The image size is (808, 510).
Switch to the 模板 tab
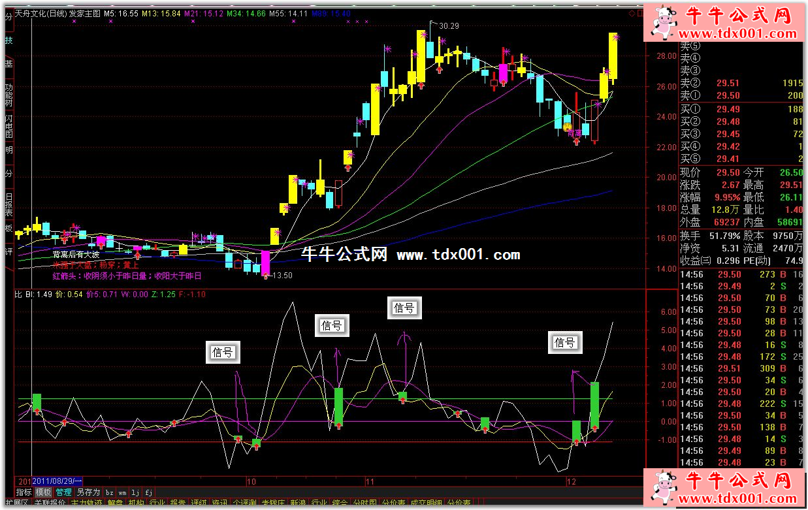[43, 492]
